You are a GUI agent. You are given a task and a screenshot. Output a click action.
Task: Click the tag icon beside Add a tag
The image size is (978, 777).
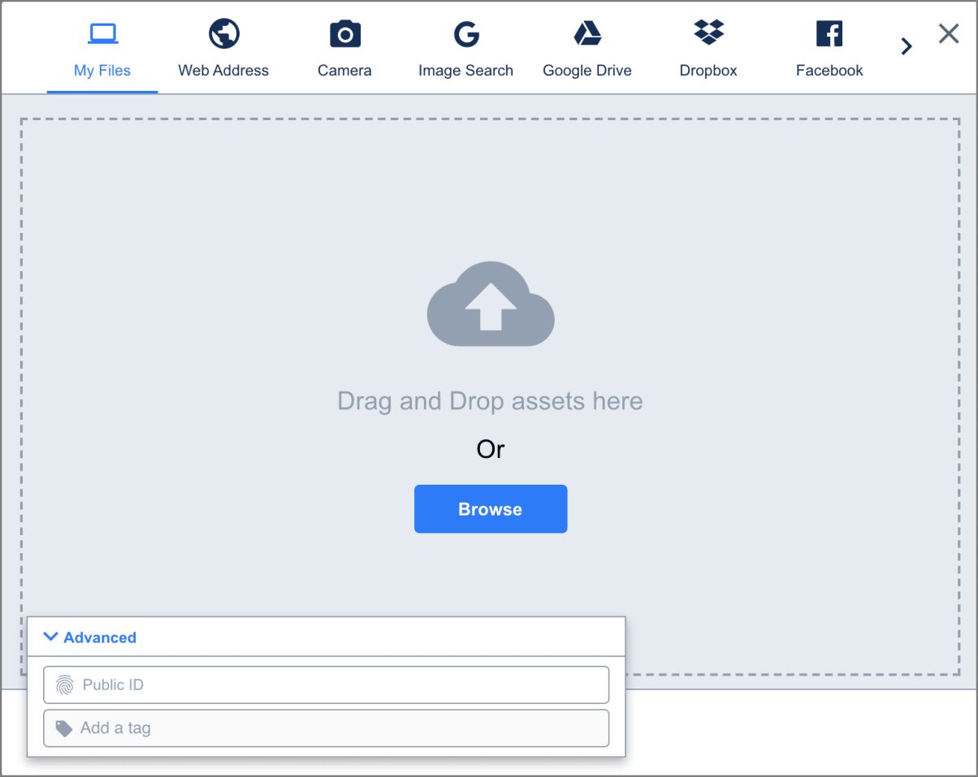(x=63, y=728)
